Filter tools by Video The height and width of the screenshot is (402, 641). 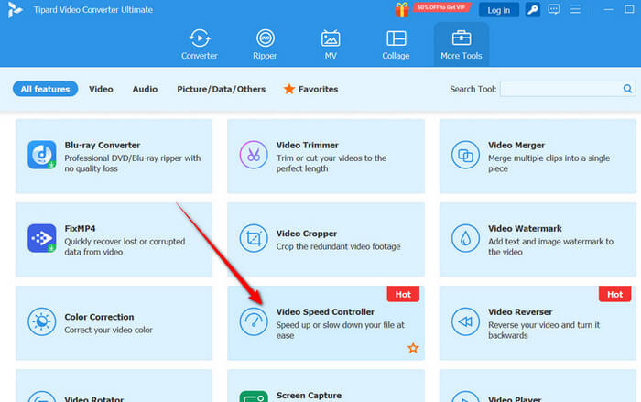pyautogui.click(x=101, y=89)
